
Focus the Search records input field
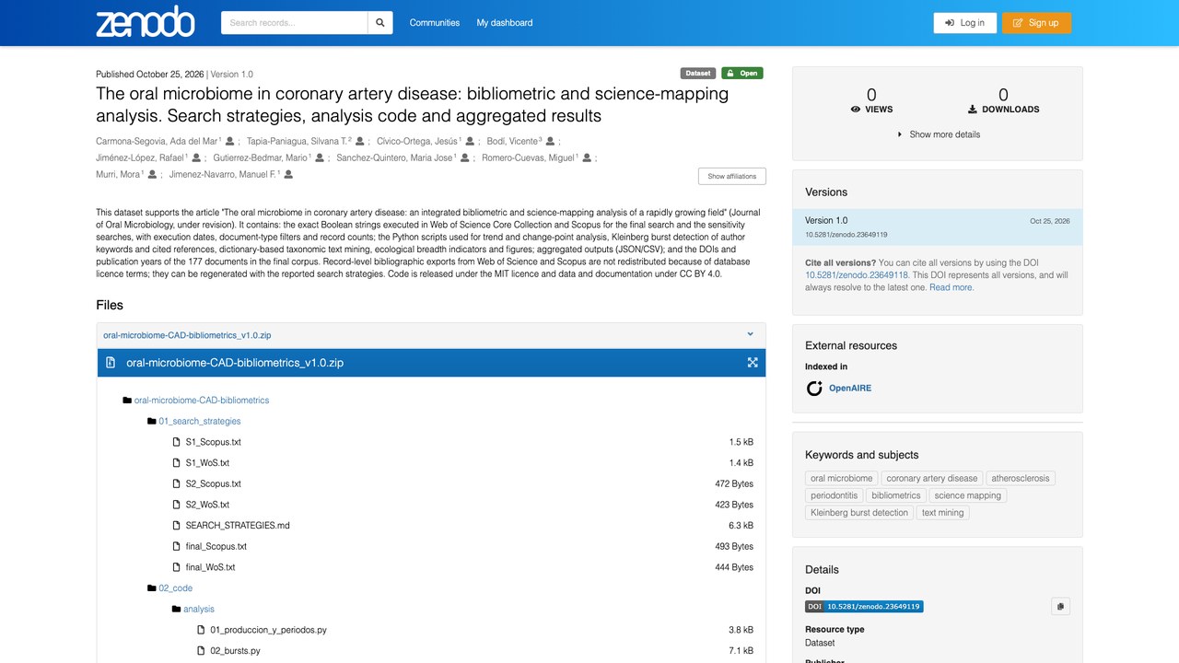coord(294,23)
